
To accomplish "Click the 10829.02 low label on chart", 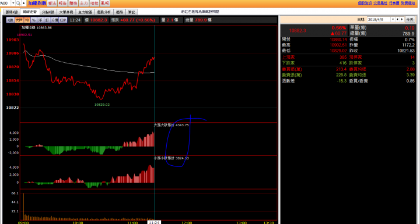I will coord(101,105).
